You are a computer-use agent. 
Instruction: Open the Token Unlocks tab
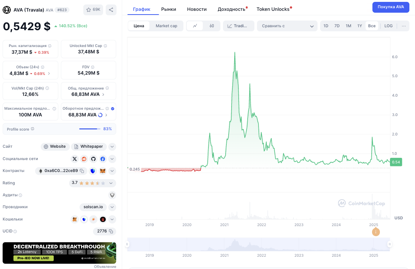(x=273, y=9)
